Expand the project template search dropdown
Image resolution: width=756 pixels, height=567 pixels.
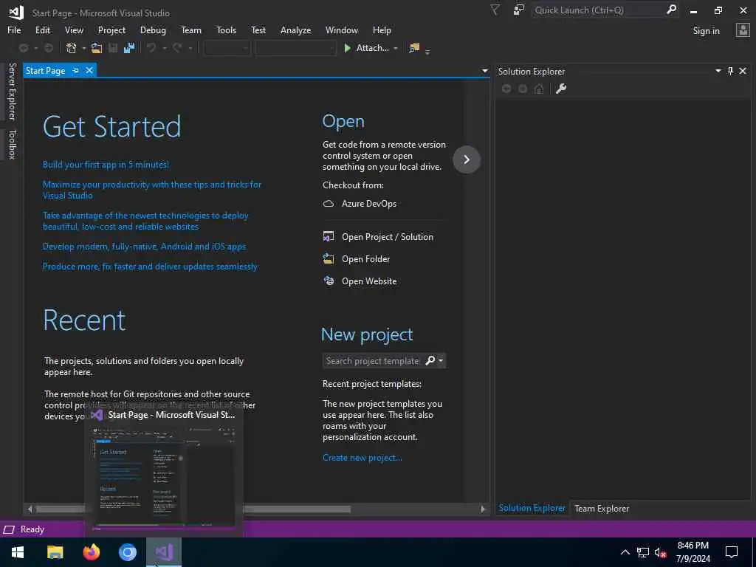pyautogui.click(x=440, y=360)
